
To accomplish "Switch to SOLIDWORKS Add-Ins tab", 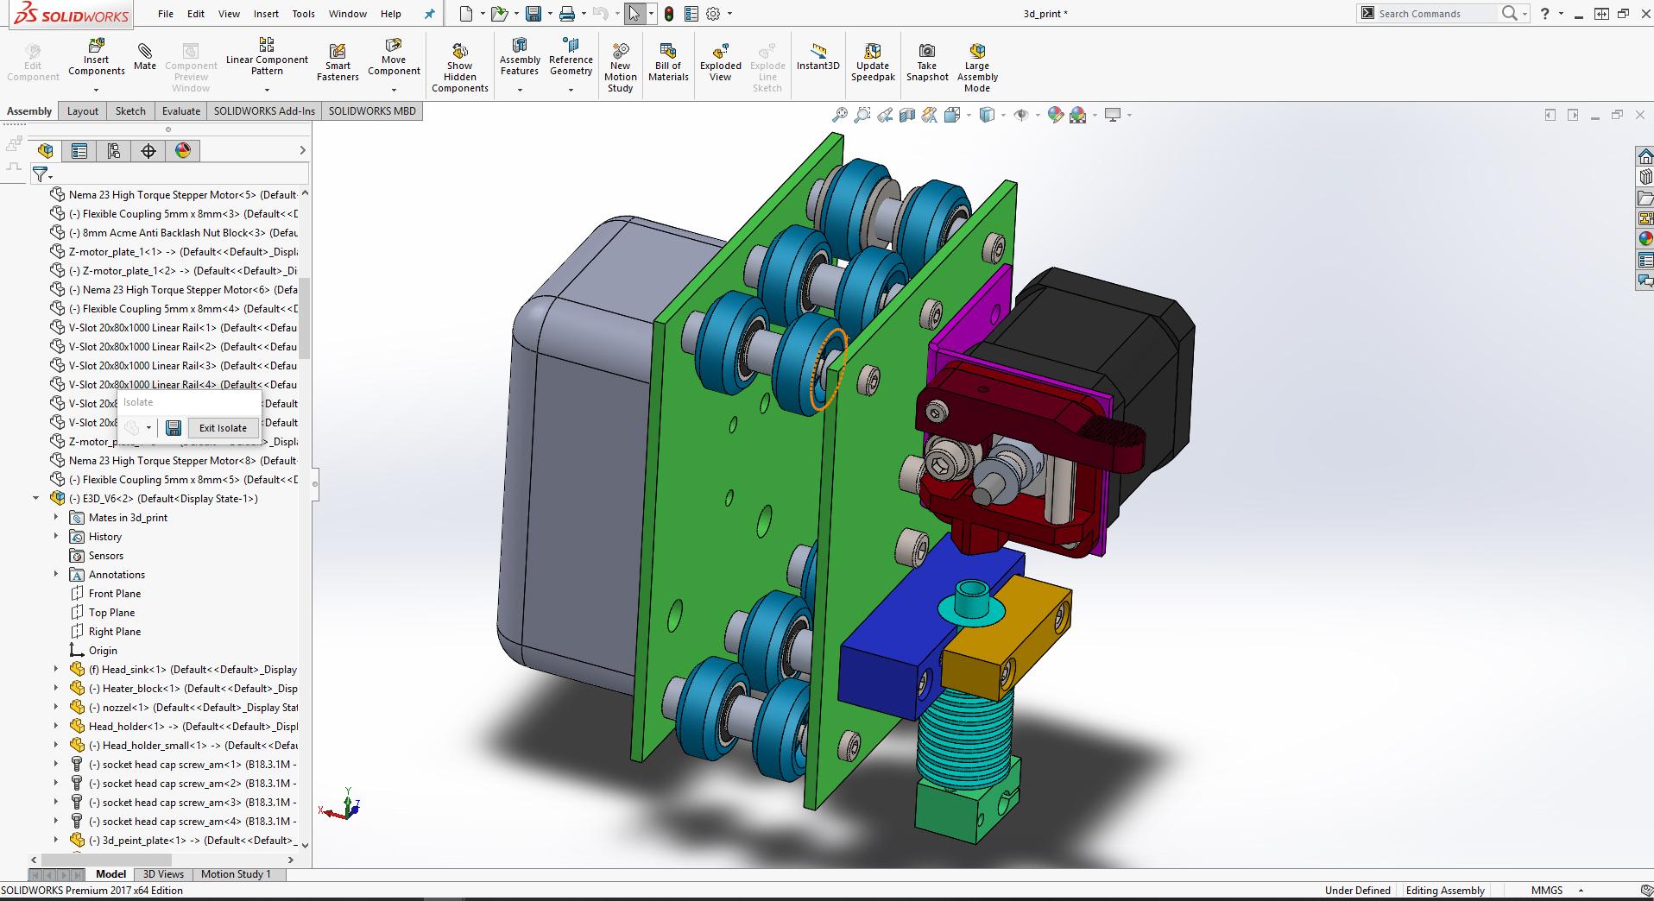I will pyautogui.click(x=264, y=111).
